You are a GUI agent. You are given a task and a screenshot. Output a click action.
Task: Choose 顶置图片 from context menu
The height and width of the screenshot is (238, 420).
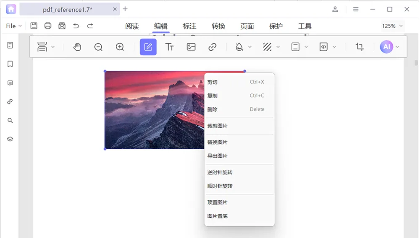point(239,202)
